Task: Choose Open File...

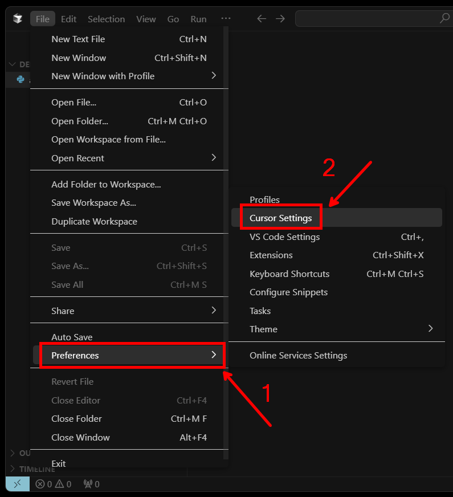Action: point(129,103)
